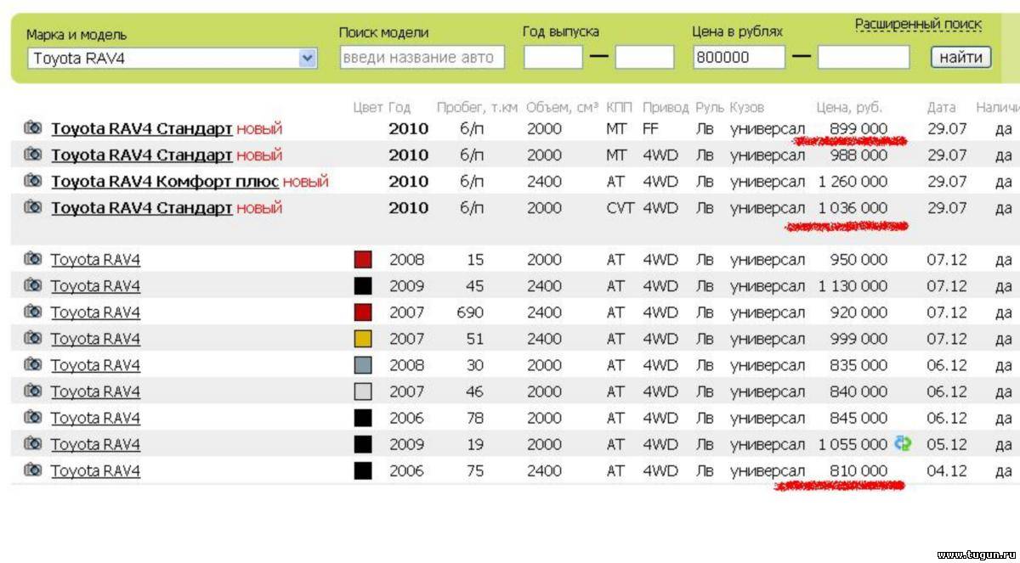
Task: Click the Цвет column header
Action: (x=368, y=108)
